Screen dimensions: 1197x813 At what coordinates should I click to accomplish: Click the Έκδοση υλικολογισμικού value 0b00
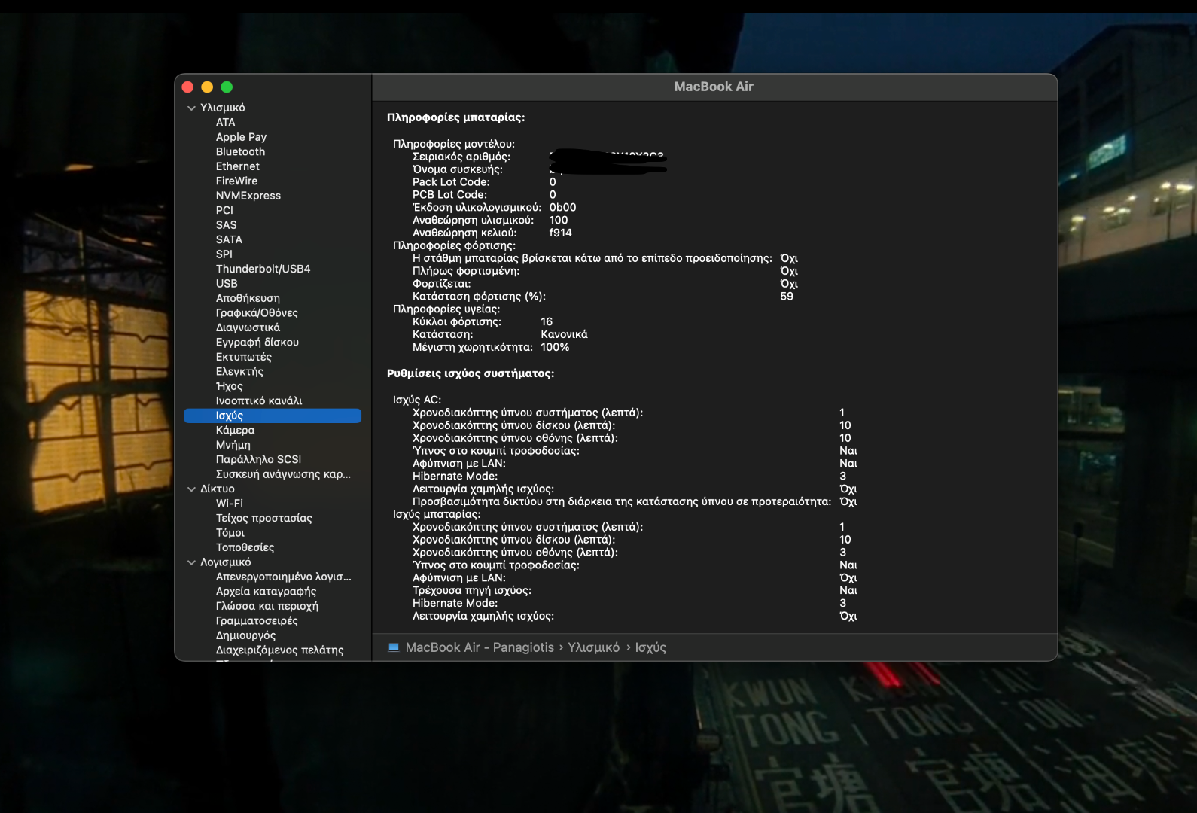pos(562,208)
